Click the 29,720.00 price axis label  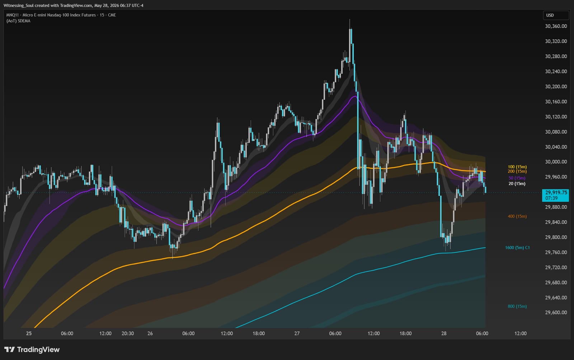[556, 267]
